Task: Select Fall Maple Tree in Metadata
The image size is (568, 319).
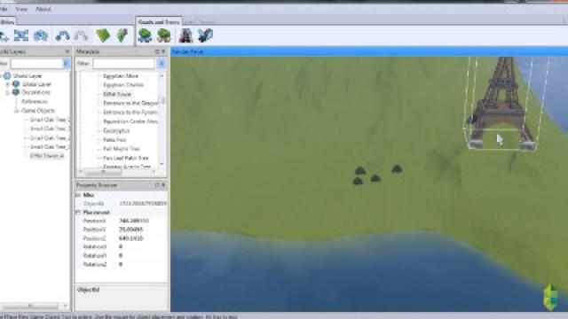Action: (x=121, y=149)
